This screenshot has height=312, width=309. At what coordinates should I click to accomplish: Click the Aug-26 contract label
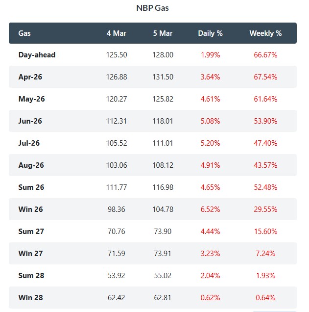point(31,165)
